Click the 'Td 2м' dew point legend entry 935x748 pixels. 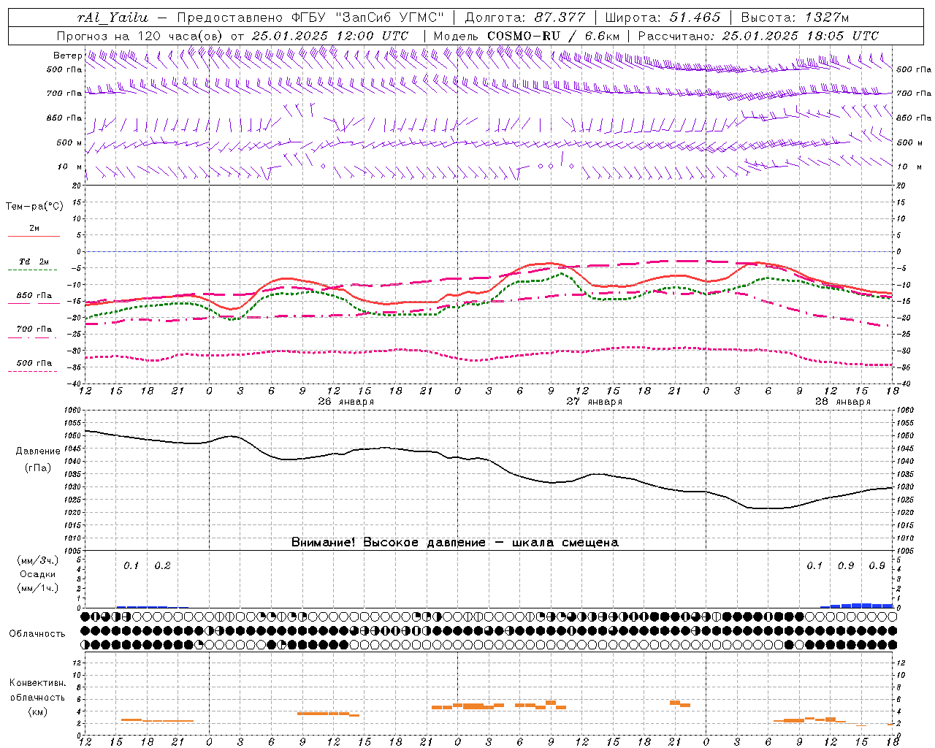pos(34,262)
